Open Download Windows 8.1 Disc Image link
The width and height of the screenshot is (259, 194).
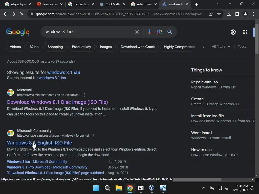coord(57,102)
